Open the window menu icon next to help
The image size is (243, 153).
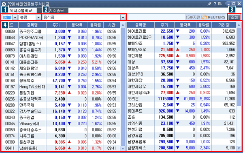(220, 4)
